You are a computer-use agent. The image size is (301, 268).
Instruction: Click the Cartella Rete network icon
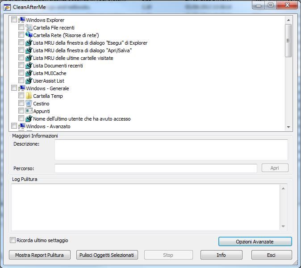pyautogui.click(x=29, y=35)
